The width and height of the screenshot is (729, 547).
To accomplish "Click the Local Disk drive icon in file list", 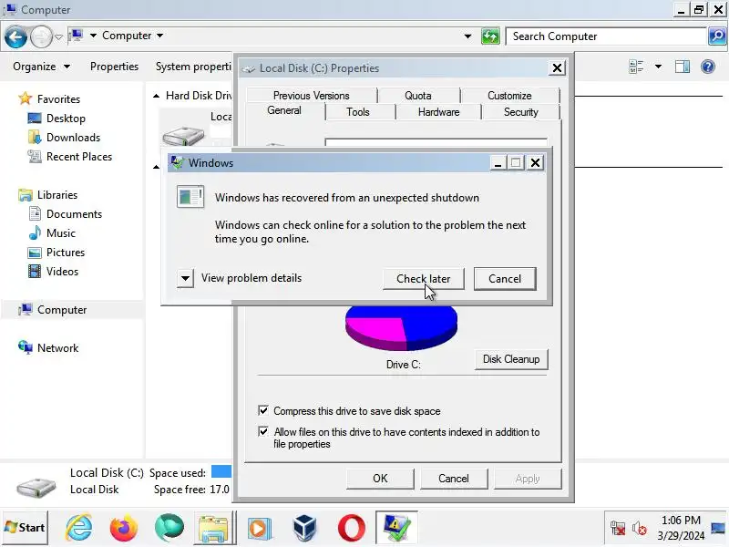I will coord(183,135).
